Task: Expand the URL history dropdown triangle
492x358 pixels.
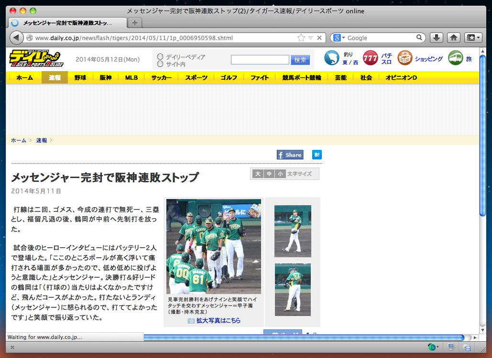Action: click(311, 38)
